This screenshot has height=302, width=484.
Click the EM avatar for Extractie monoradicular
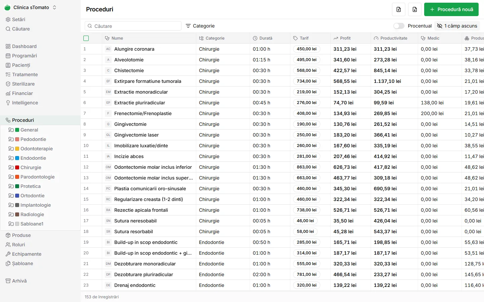[x=108, y=92]
